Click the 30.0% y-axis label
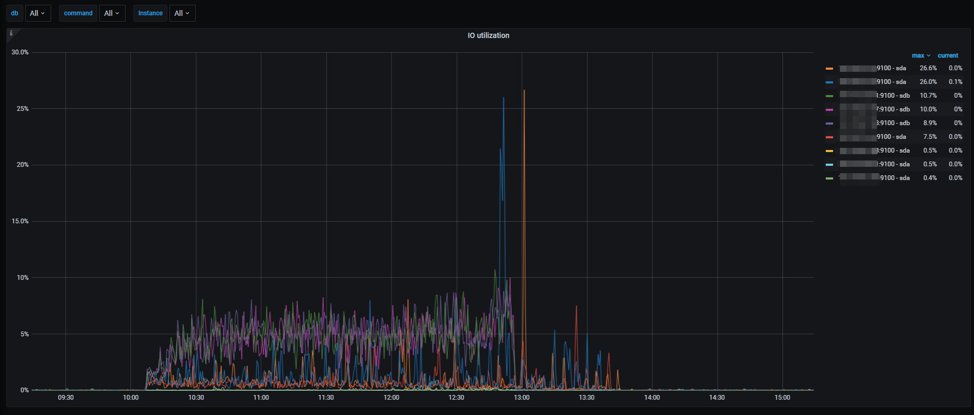 pos(20,52)
